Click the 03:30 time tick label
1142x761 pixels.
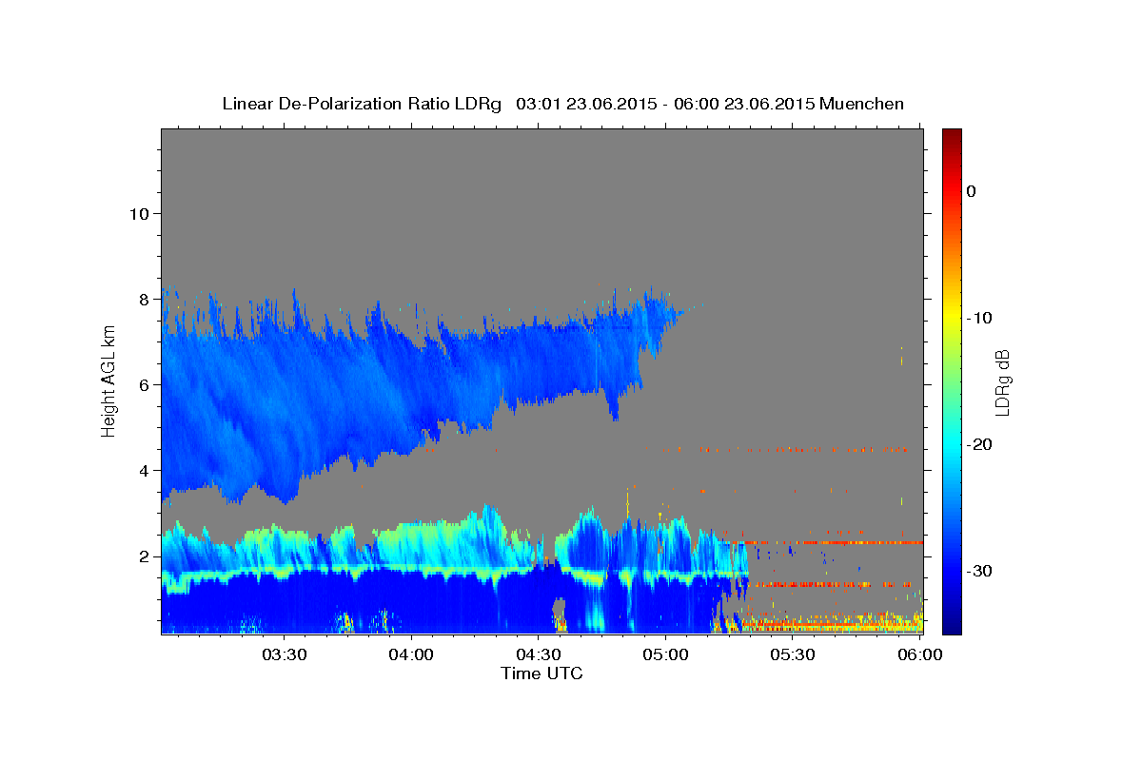(284, 654)
